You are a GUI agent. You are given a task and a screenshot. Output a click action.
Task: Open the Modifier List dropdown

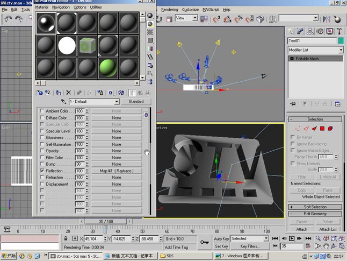[341, 50]
